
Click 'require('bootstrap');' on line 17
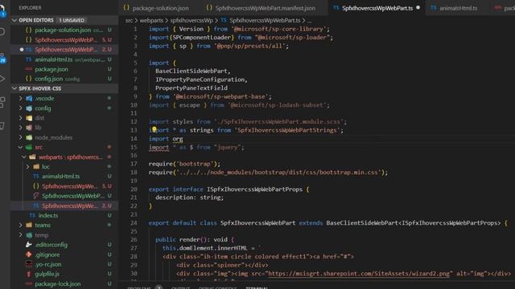(x=184, y=164)
